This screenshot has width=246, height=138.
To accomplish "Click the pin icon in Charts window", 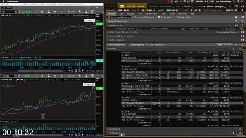I will point(97,8).
